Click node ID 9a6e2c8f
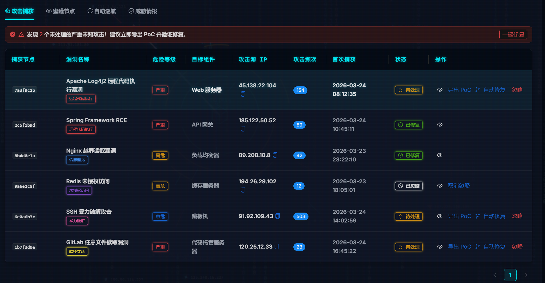The width and height of the screenshot is (545, 283). [x=25, y=186]
